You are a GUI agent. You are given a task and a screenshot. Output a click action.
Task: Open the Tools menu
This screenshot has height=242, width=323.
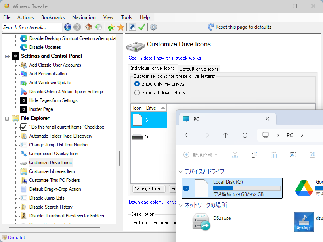coord(126,17)
